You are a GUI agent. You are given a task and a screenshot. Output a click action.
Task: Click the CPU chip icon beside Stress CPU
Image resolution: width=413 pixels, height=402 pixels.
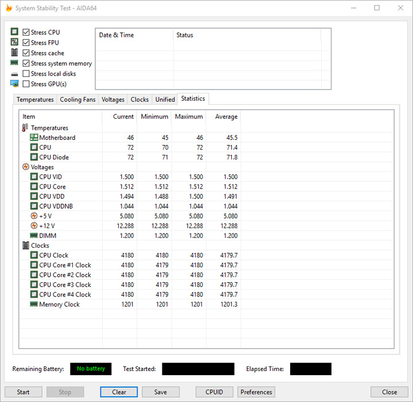(14, 32)
